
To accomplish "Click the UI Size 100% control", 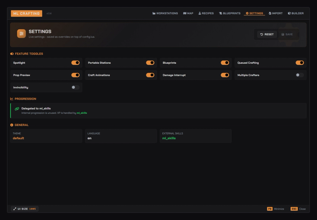I will 25,209.
